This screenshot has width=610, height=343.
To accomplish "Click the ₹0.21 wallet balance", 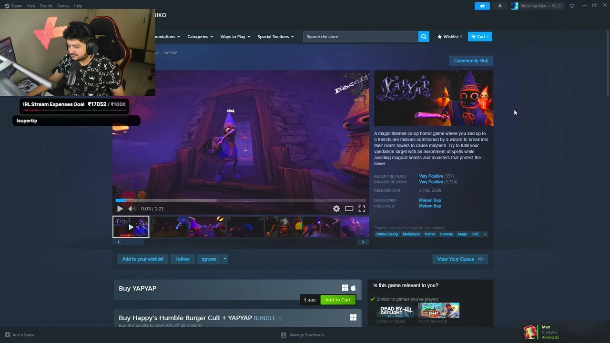I will click(x=557, y=6).
